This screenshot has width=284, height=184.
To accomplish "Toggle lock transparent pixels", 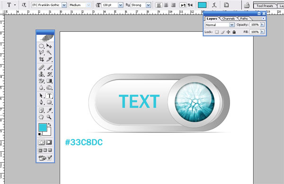I will [x=217, y=32].
